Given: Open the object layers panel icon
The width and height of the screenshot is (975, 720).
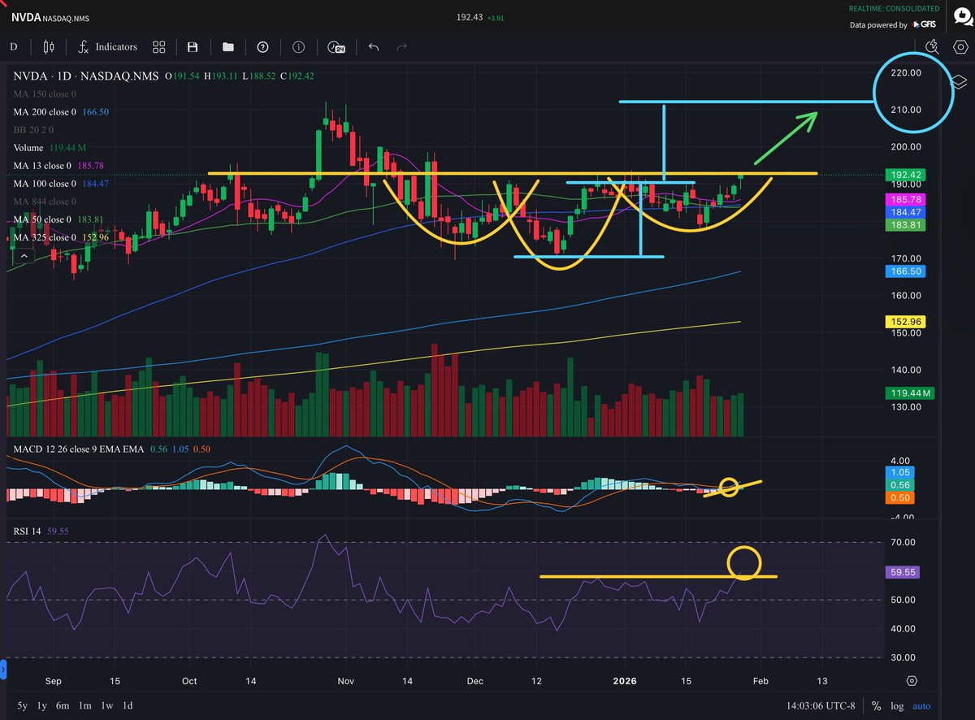Looking at the screenshot, I should point(960,81).
